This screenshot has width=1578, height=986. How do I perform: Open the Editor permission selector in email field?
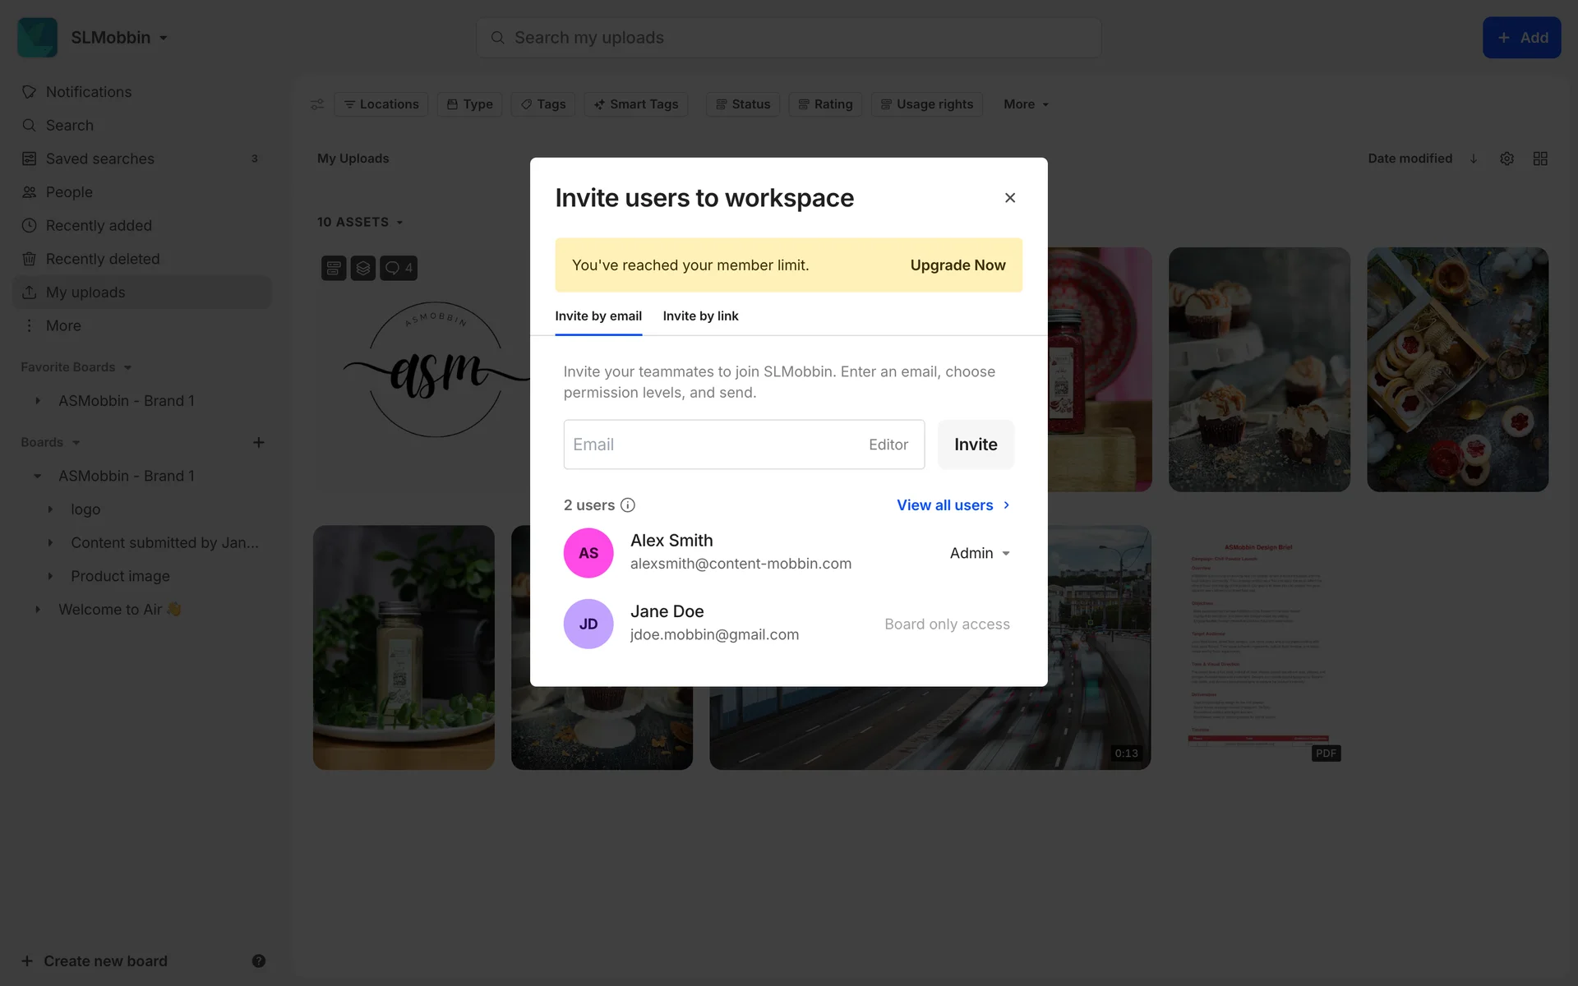point(888,445)
